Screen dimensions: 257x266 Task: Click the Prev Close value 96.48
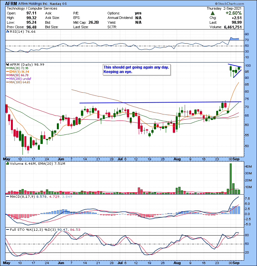click(31, 27)
